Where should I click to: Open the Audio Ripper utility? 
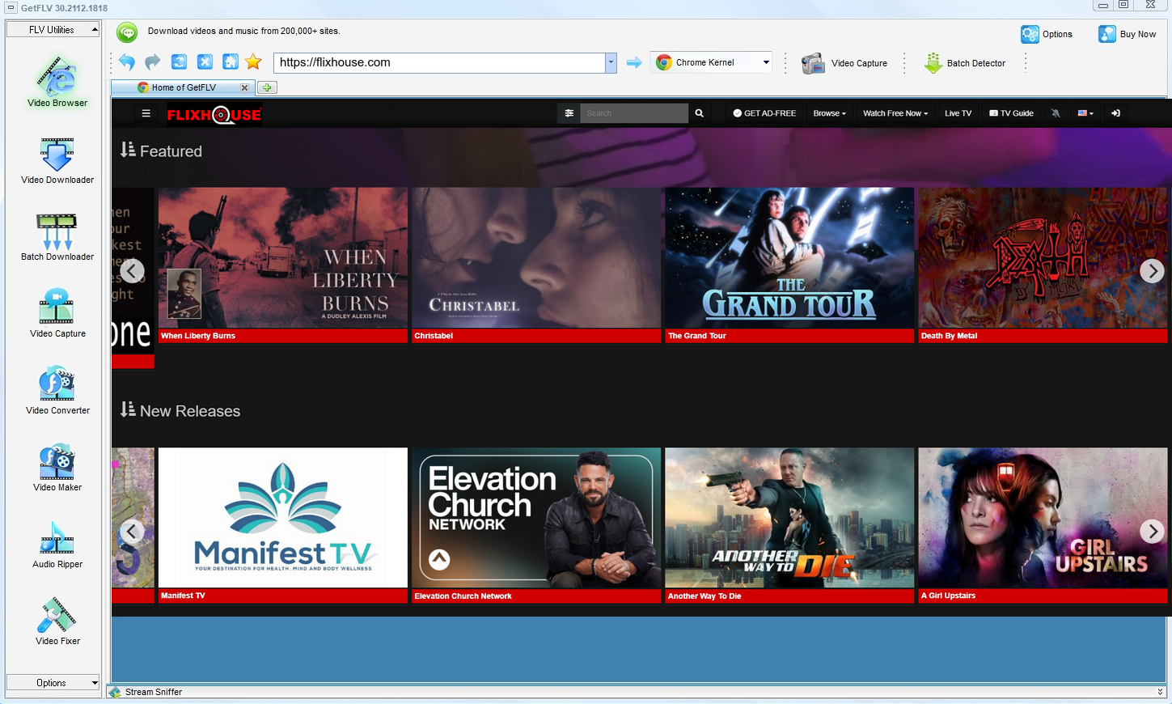(57, 544)
